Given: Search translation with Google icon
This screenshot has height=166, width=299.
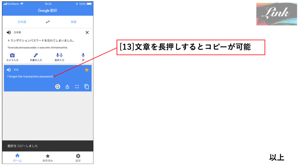Looking at the screenshot, I should click(x=58, y=87).
